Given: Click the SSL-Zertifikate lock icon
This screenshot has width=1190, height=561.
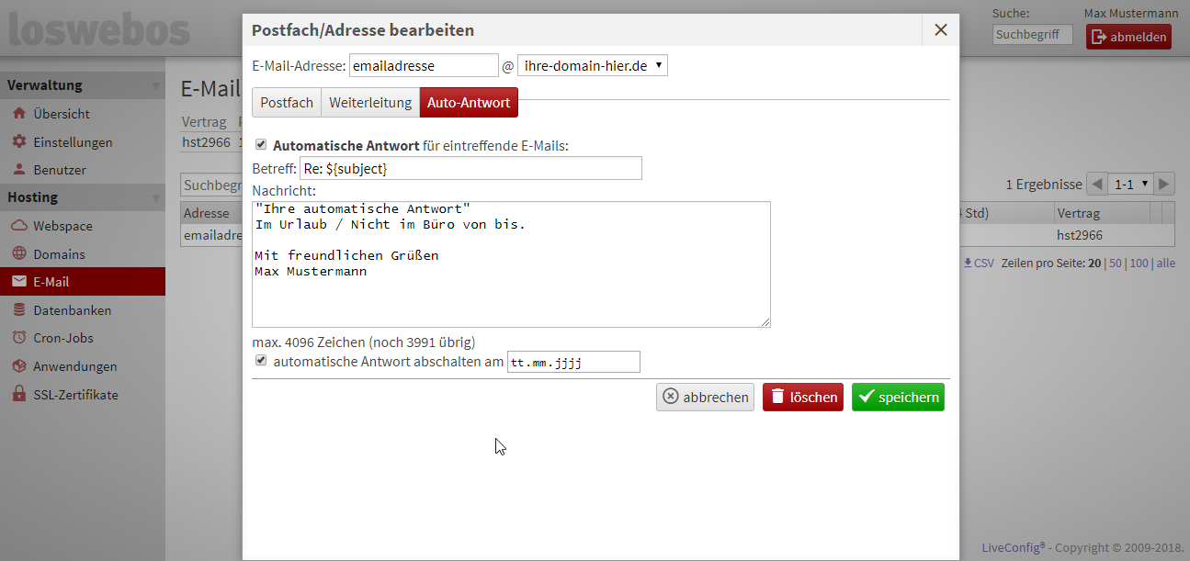Looking at the screenshot, I should pos(18,395).
